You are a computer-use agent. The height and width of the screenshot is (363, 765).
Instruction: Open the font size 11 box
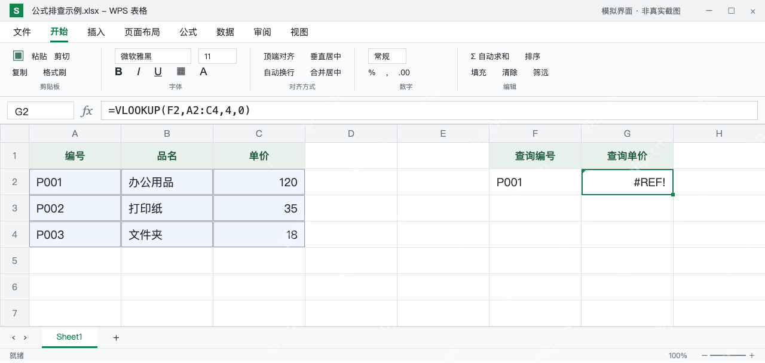coord(218,56)
